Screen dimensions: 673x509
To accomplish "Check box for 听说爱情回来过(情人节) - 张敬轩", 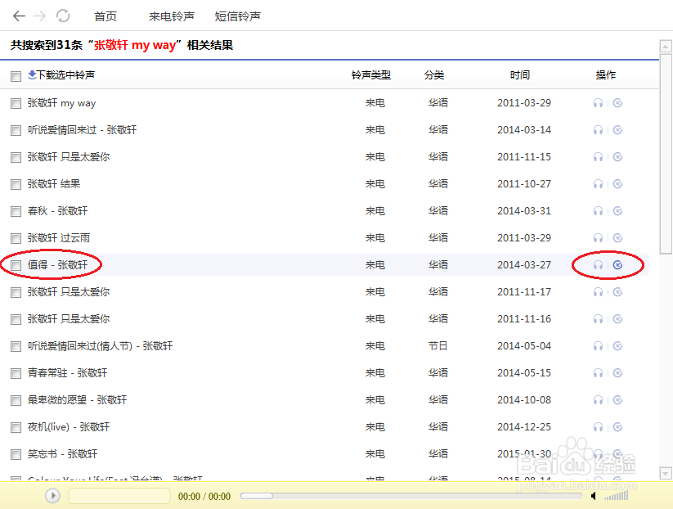I will click(x=16, y=346).
